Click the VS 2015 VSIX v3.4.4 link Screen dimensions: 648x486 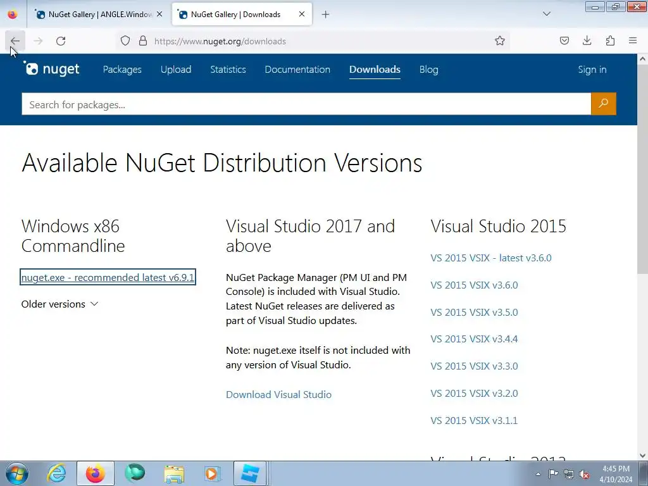(474, 339)
